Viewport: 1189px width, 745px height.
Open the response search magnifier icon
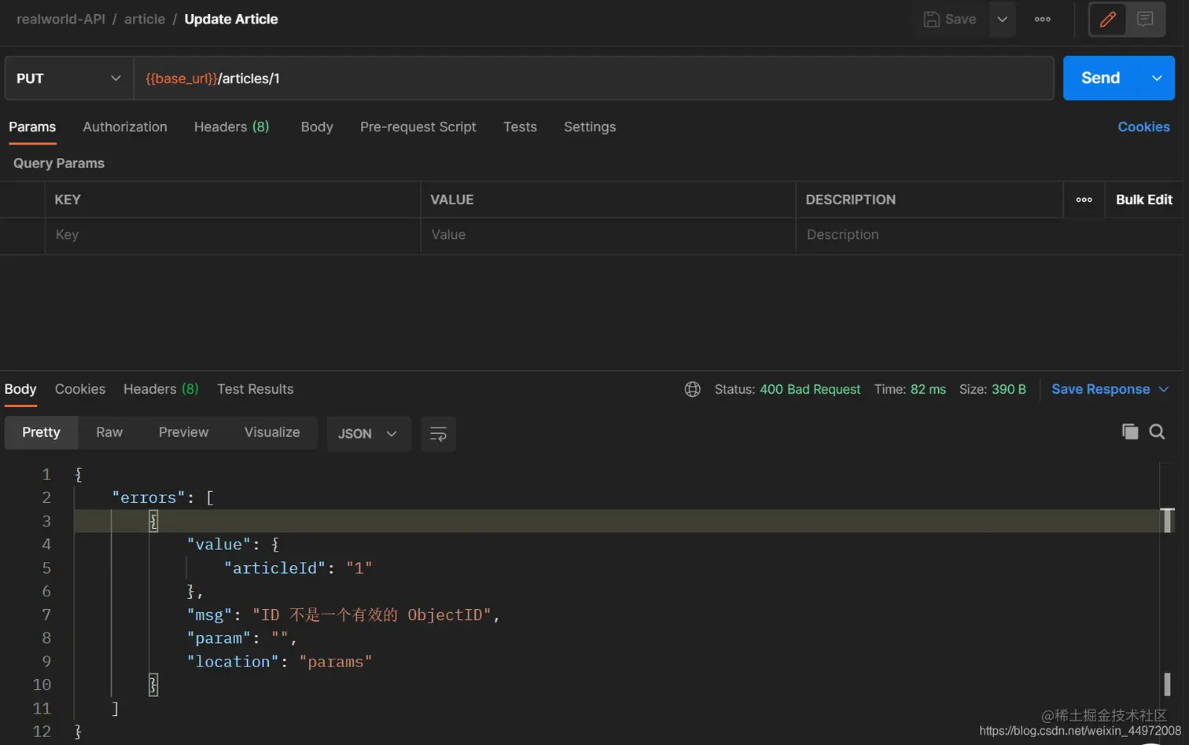pyautogui.click(x=1157, y=431)
